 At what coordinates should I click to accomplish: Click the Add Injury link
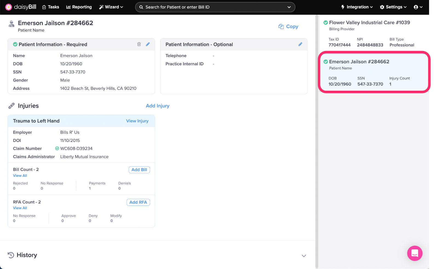click(x=157, y=106)
